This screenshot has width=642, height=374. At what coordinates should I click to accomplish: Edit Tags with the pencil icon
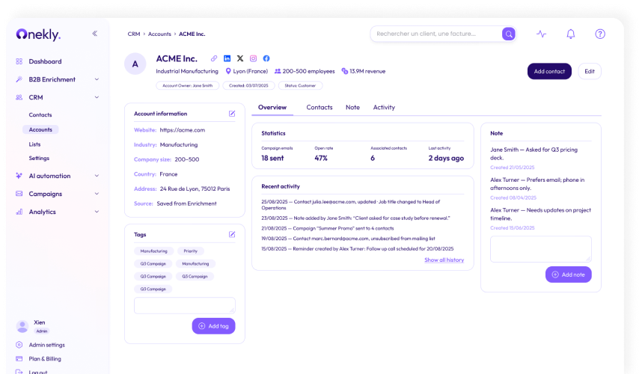[232, 234]
